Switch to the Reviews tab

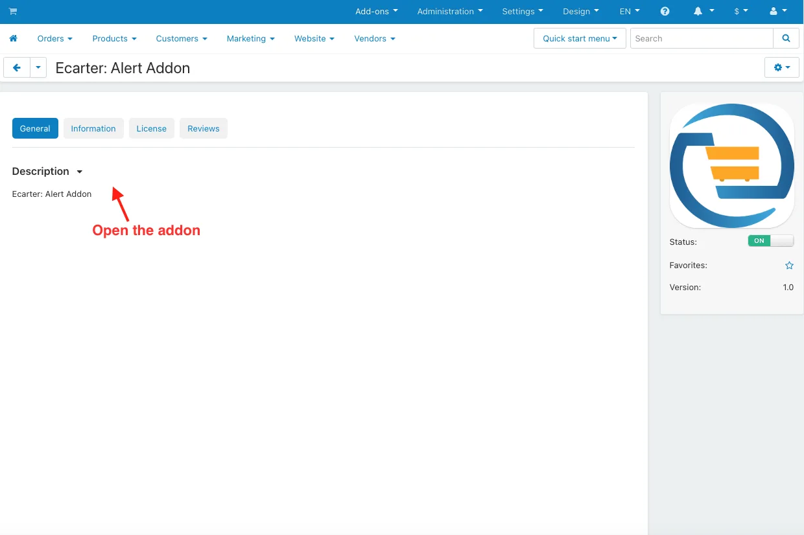(x=204, y=128)
